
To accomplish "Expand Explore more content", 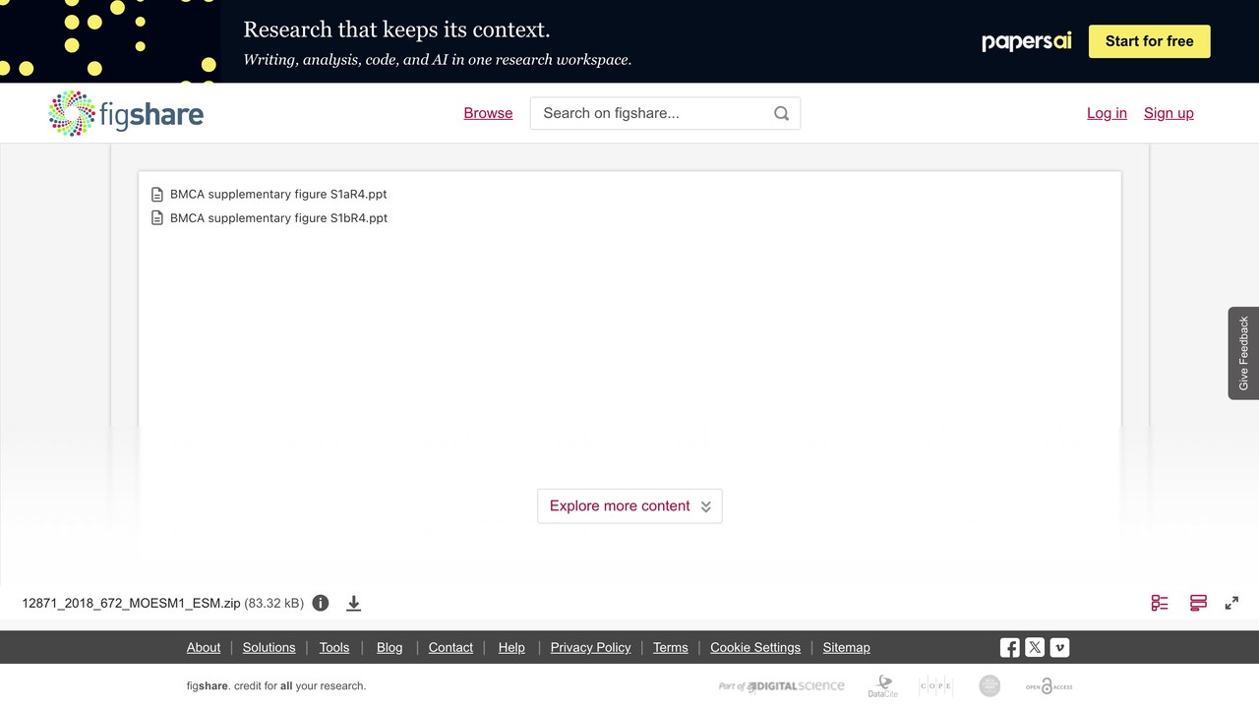I will click(x=629, y=506).
